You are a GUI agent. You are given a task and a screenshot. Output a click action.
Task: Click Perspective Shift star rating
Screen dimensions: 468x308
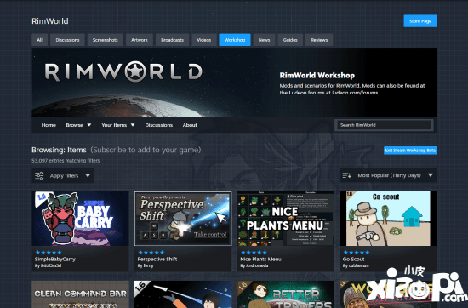point(151,253)
